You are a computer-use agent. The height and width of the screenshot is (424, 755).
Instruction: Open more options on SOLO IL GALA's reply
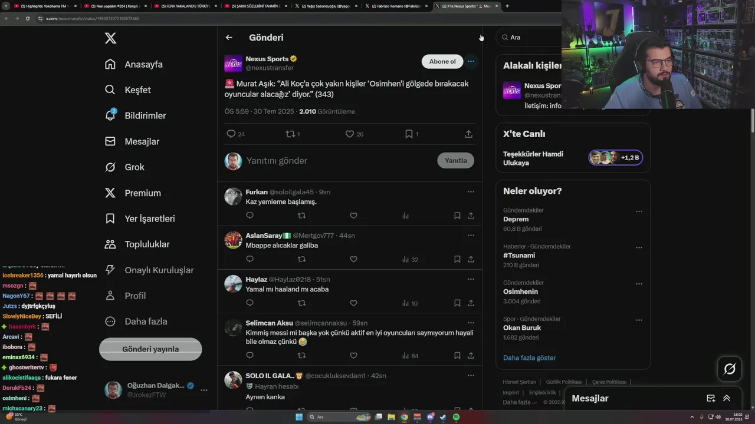coord(471,375)
